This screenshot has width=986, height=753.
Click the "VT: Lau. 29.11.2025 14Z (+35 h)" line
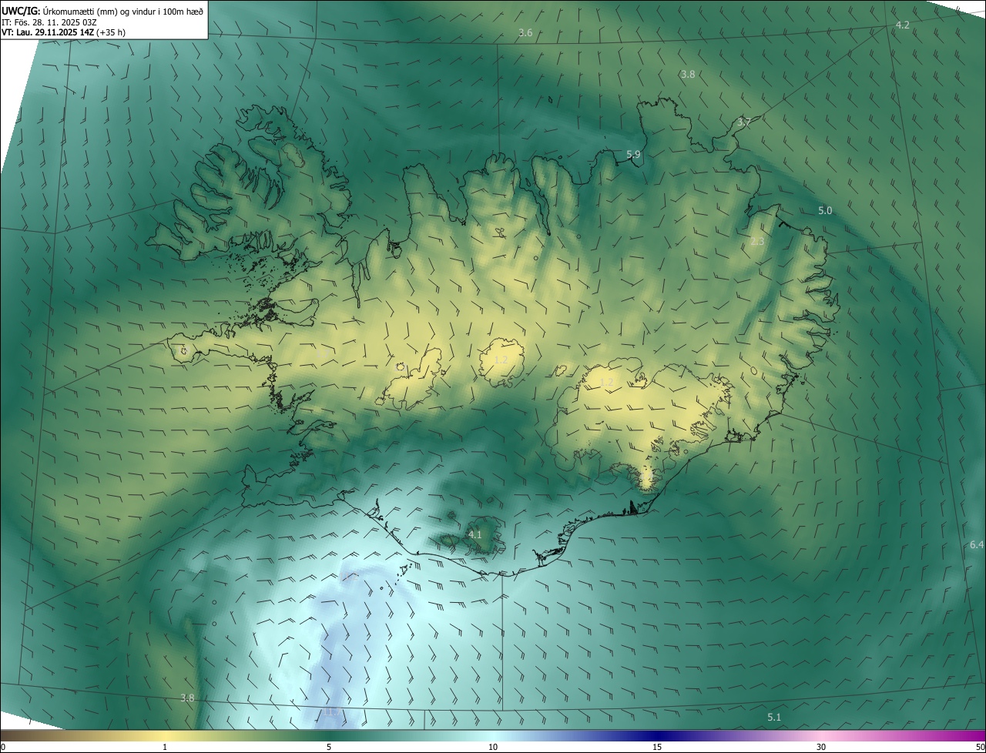[x=64, y=32]
